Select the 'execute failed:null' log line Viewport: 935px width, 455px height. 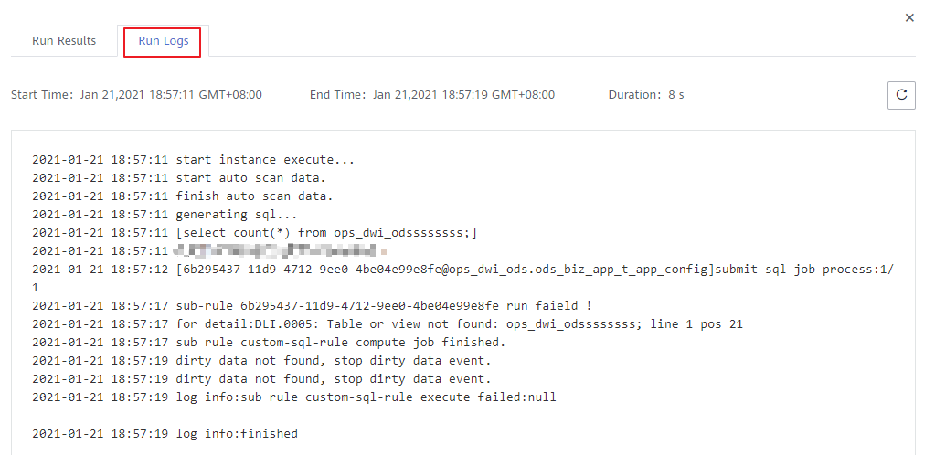[294, 397]
